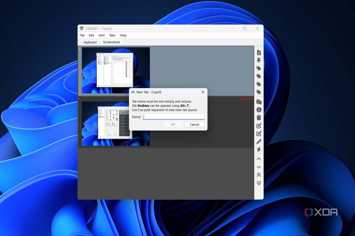Move item up with single chevron
Viewport: 355px width, 236px height.
[x=259, y=159]
